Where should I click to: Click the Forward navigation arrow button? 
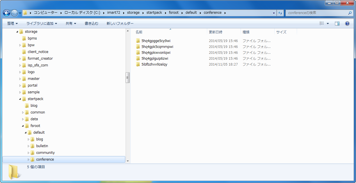(x=14, y=13)
